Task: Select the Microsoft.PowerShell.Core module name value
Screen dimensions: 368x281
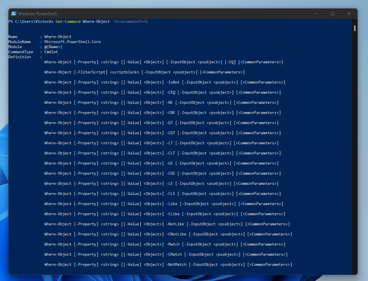Action: [x=73, y=42]
